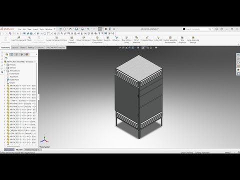Image resolution: width=240 pixels, height=180 pixels.
Task: Expand the HEPA-FILTER component node
Action: (x=5, y=133)
